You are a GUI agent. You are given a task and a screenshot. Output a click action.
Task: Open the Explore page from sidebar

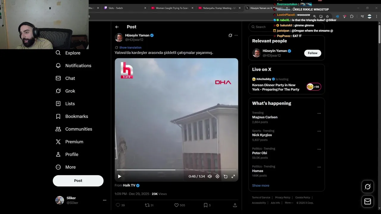(x=68, y=53)
